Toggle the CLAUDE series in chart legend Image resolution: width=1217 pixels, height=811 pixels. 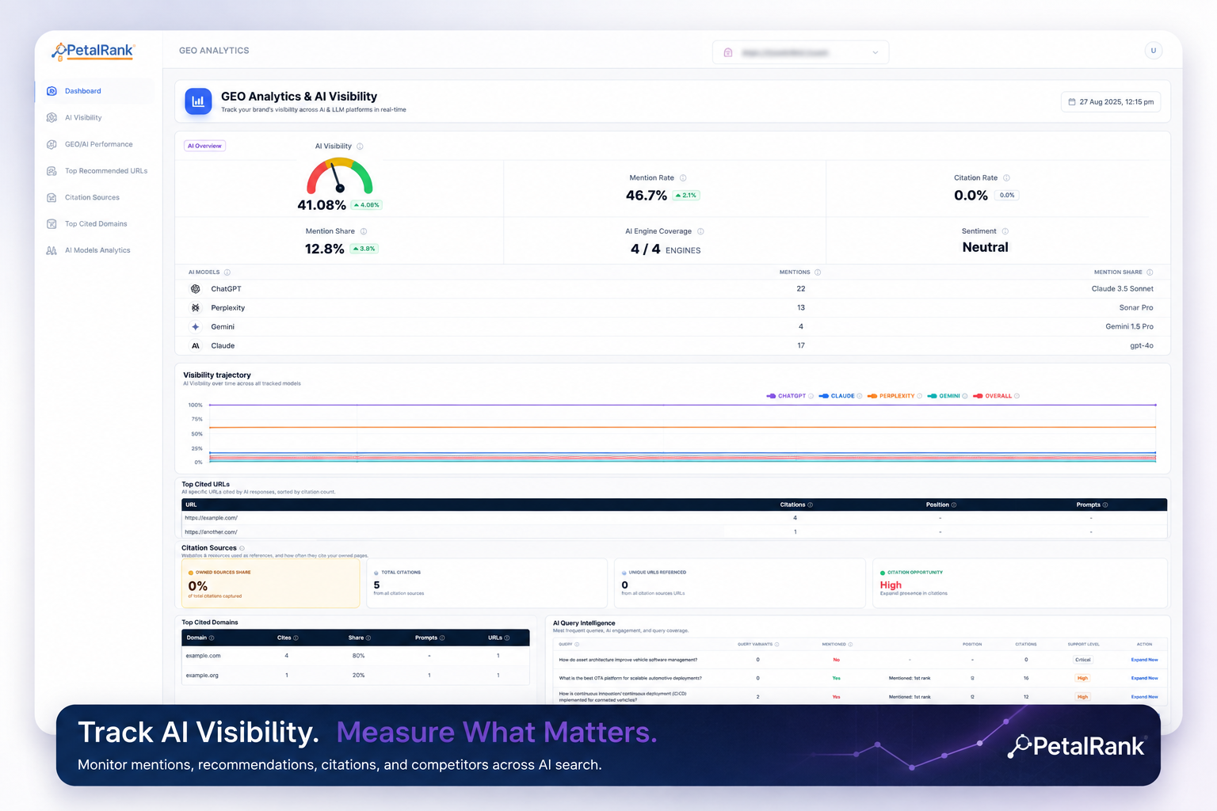tap(837, 396)
